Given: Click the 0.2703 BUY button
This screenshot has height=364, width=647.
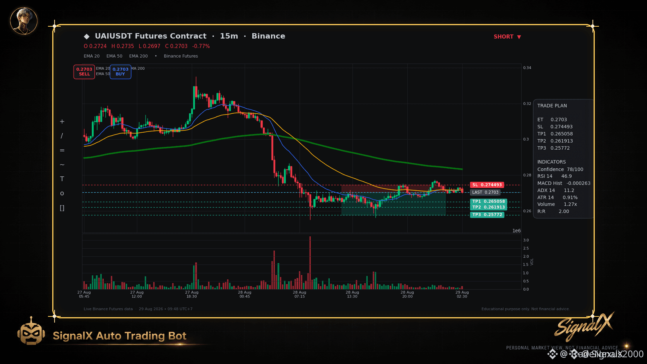Looking at the screenshot, I should [120, 72].
